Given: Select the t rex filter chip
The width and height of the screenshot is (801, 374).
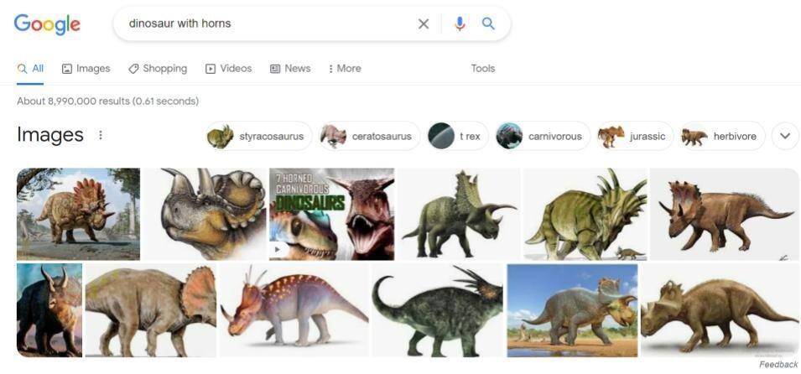Looking at the screenshot, I should tap(458, 136).
